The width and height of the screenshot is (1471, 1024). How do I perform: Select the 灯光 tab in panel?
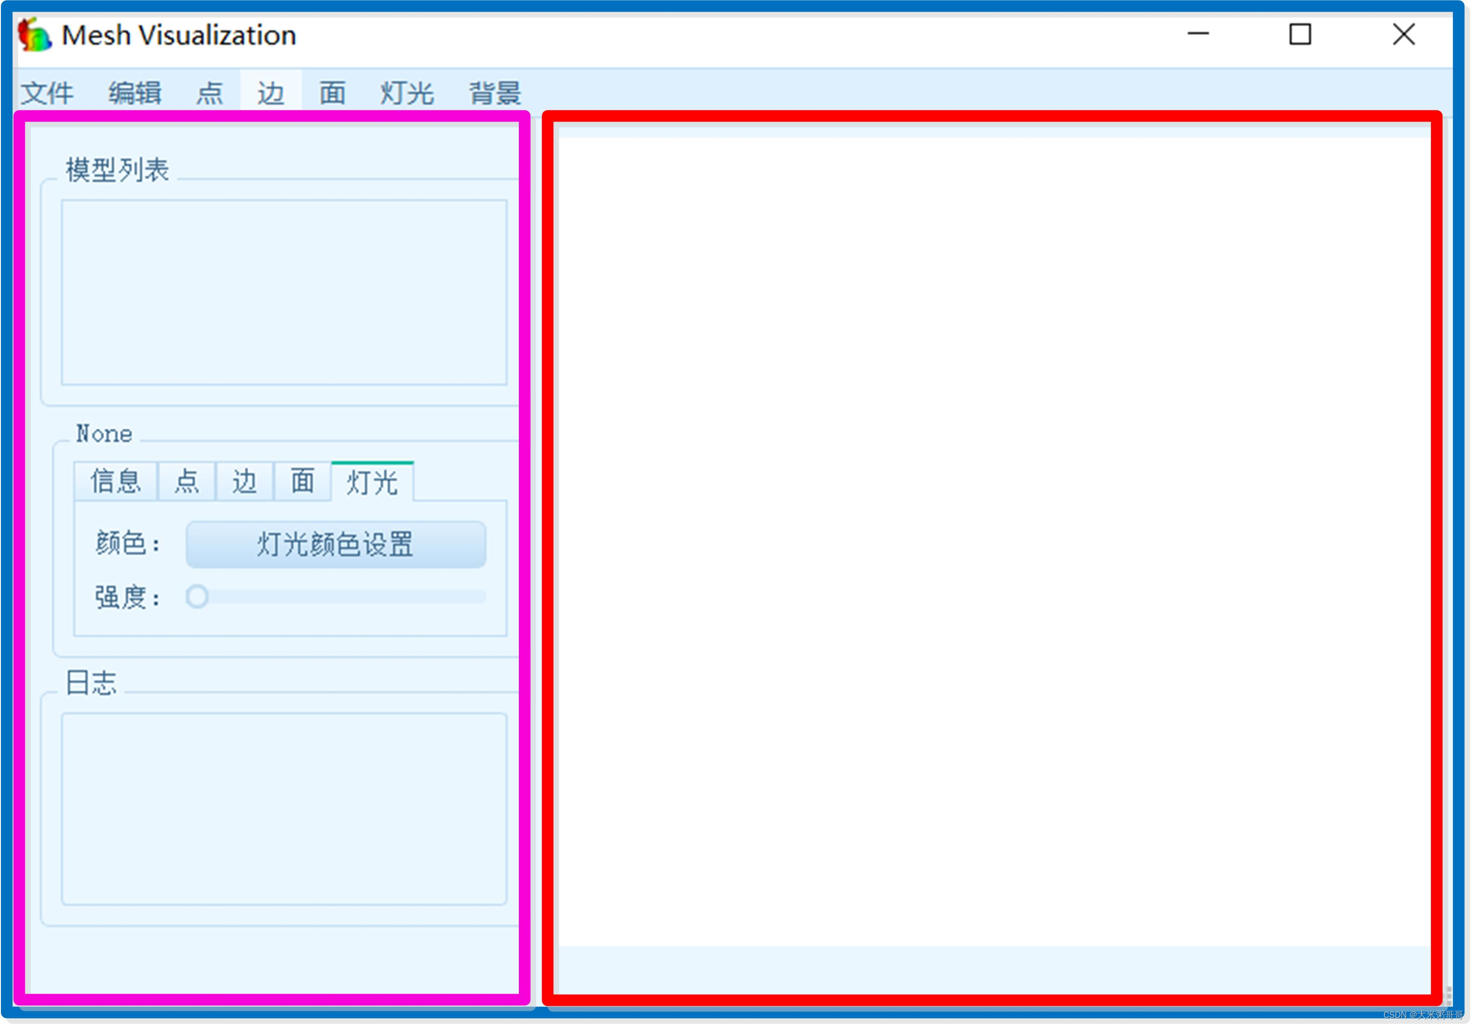pos(372,481)
